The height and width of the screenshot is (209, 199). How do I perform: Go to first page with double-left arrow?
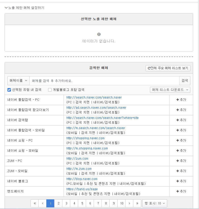pos(35,203)
